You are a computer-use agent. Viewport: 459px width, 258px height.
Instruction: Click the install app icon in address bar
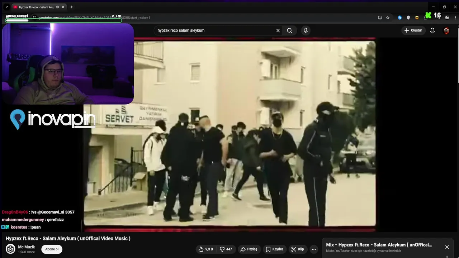click(x=380, y=17)
